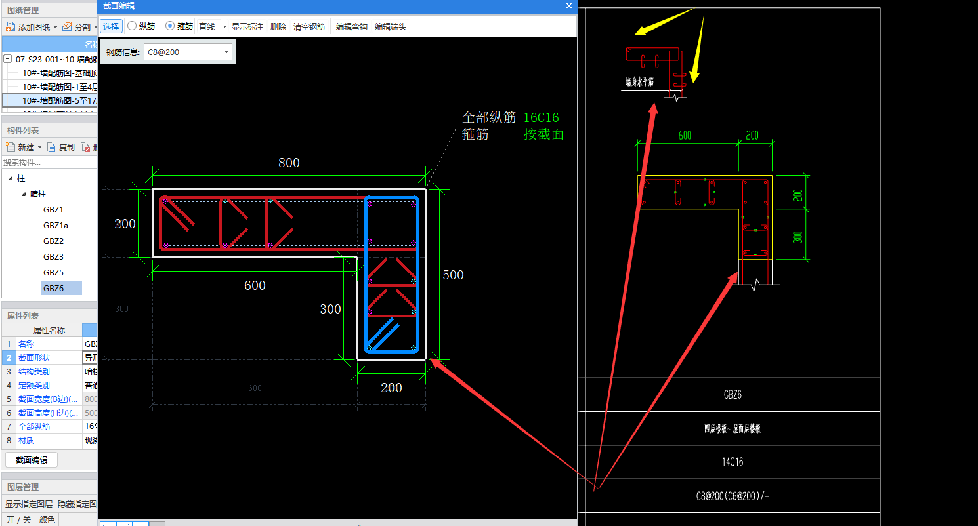Click 显示指定图层 in layer management
This screenshot has width=978, height=526.
[29, 504]
